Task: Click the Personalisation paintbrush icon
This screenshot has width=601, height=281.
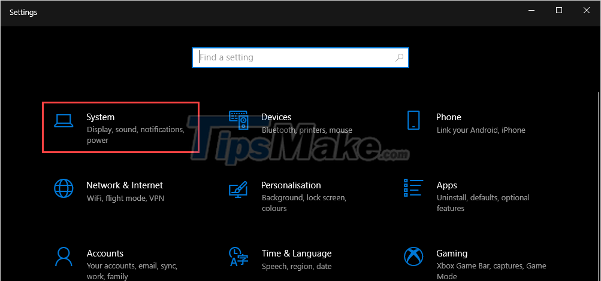Action: coord(238,188)
